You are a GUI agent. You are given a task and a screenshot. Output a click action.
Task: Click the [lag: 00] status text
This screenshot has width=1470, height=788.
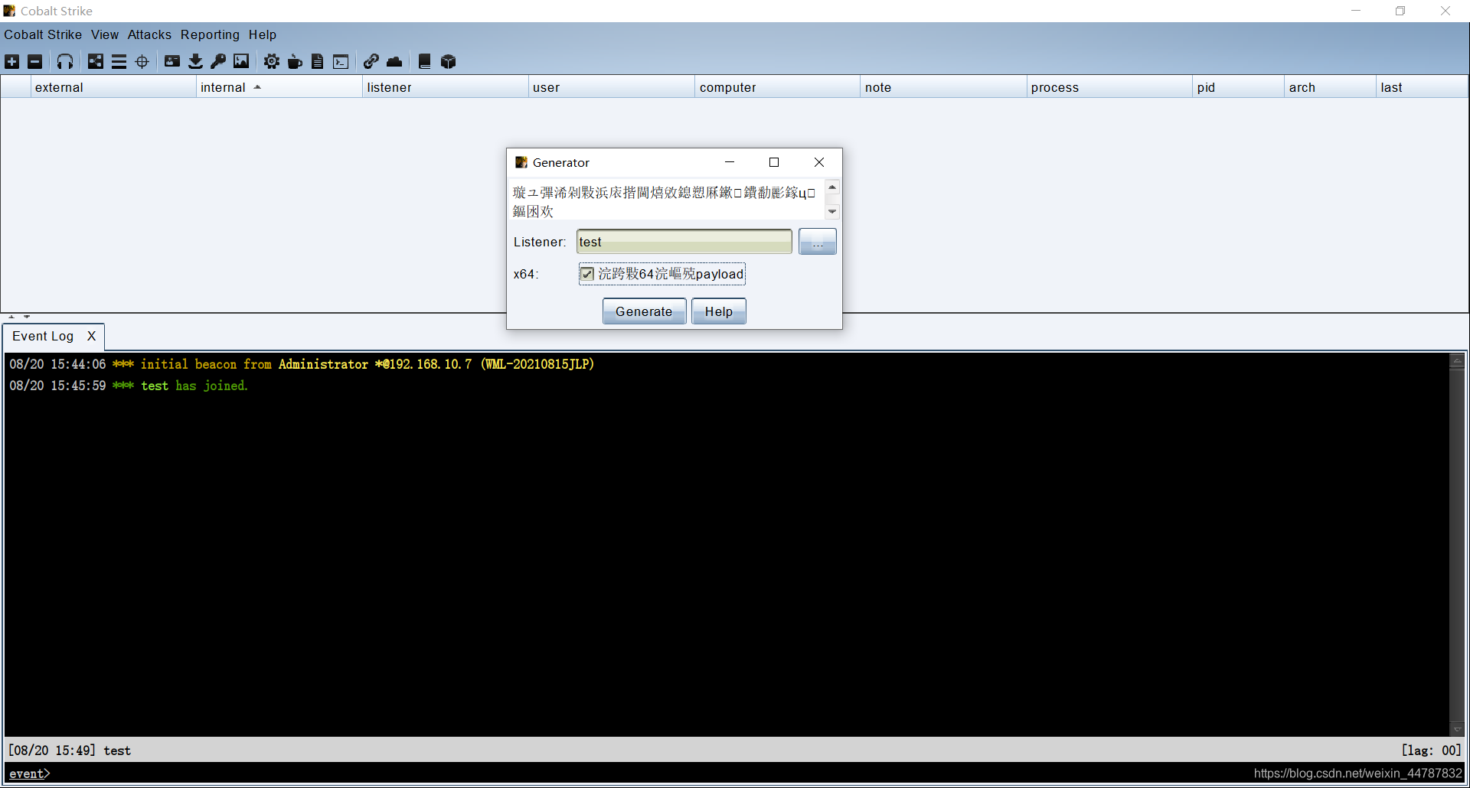pyautogui.click(x=1431, y=751)
